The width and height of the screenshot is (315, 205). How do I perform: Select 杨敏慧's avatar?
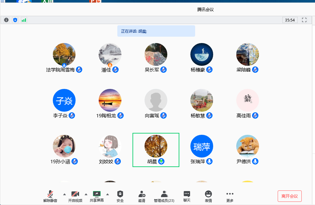[202, 100]
